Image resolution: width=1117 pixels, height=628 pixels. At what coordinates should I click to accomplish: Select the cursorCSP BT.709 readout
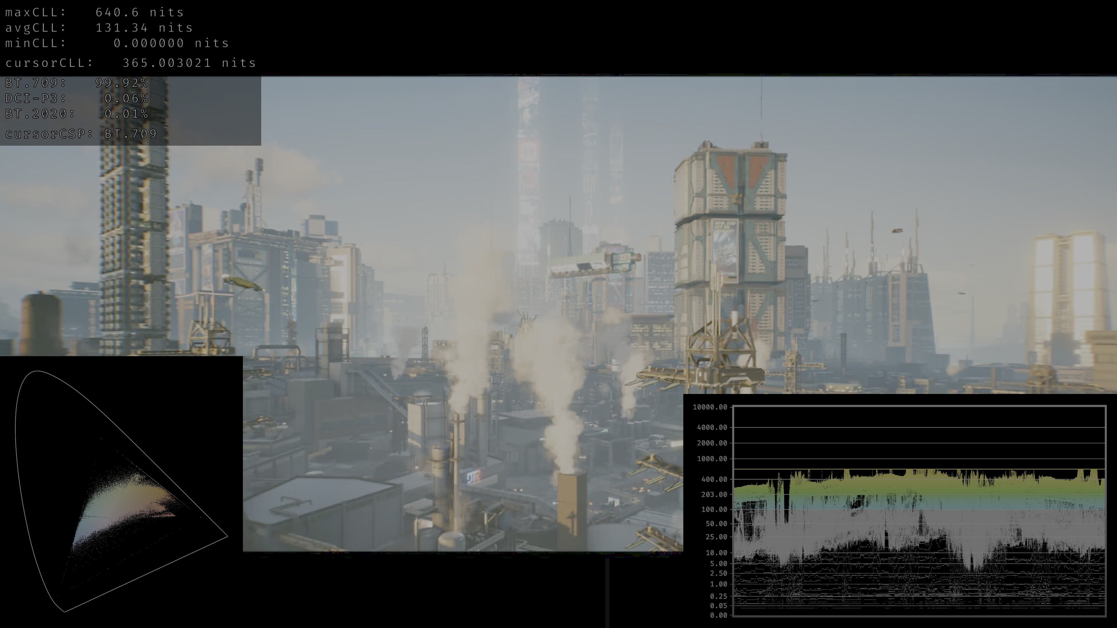pyautogui.click(x=81, y=134)
